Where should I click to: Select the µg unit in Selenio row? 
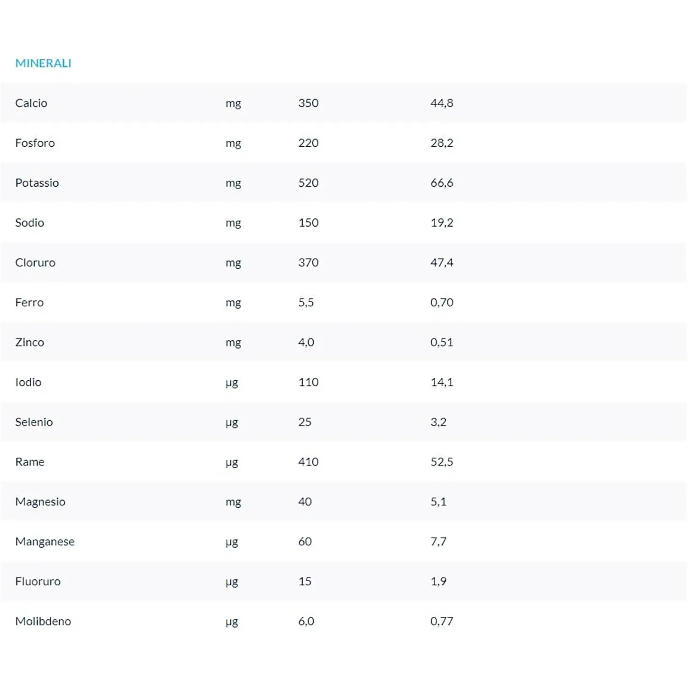click(x=232, y=422)
